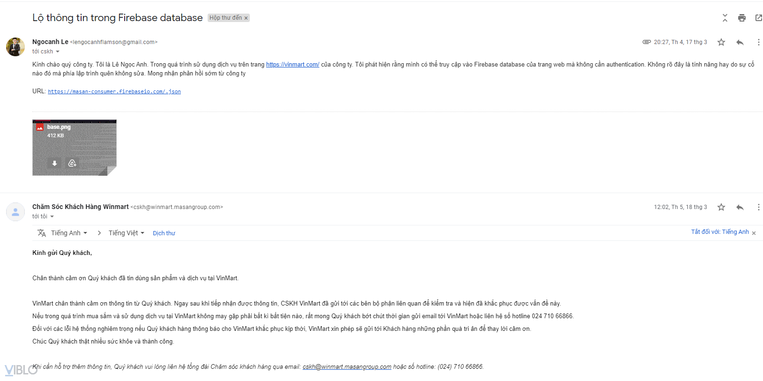The width and height of the screenshot is (763, 381).
Task: Open the "Tiếng Việt" target language dropdown
Action: click(126, 233)
